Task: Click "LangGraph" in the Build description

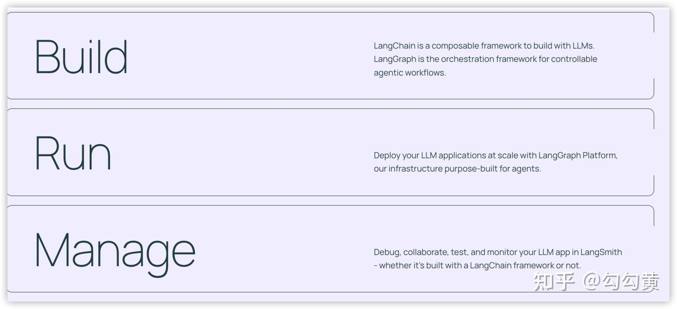Action: tap(395, 59)
